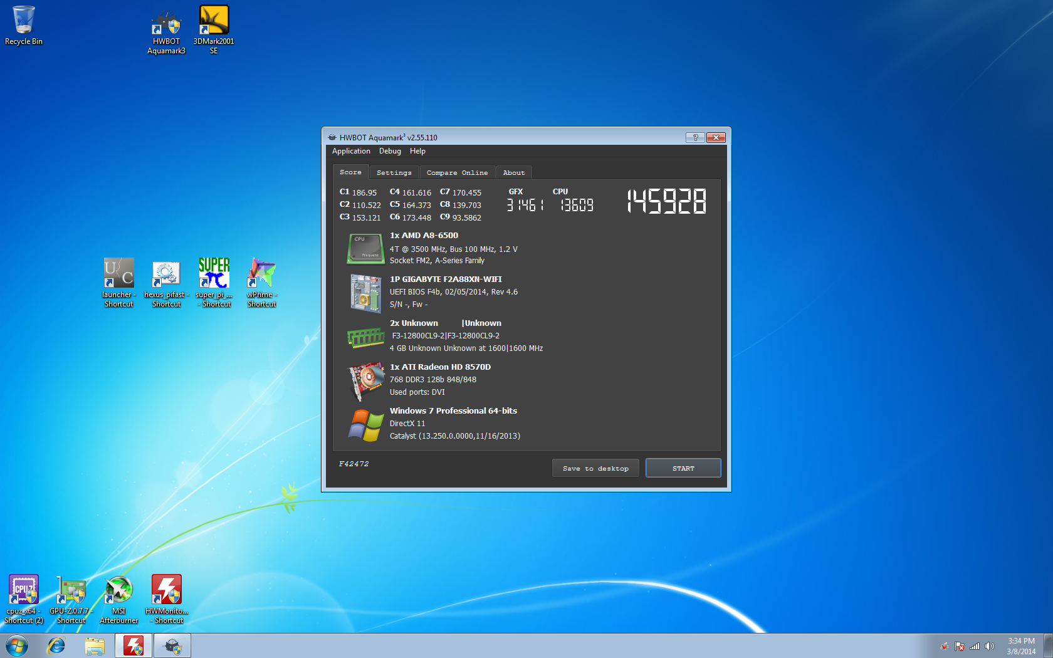
Task: Select the super_pi shortcut icon
Action: [214, 283]
